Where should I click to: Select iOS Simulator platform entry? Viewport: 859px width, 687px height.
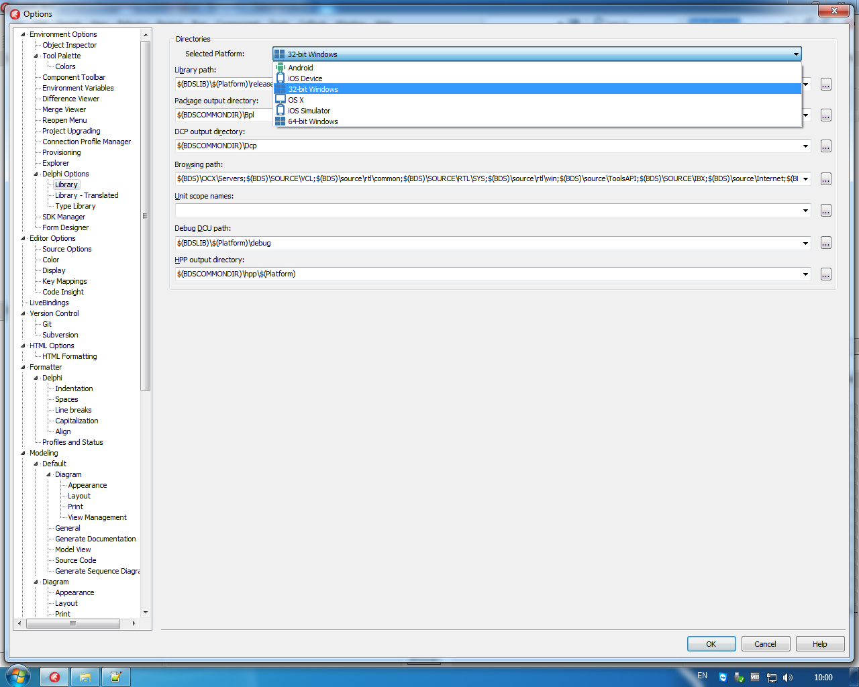tap(309, 111)
